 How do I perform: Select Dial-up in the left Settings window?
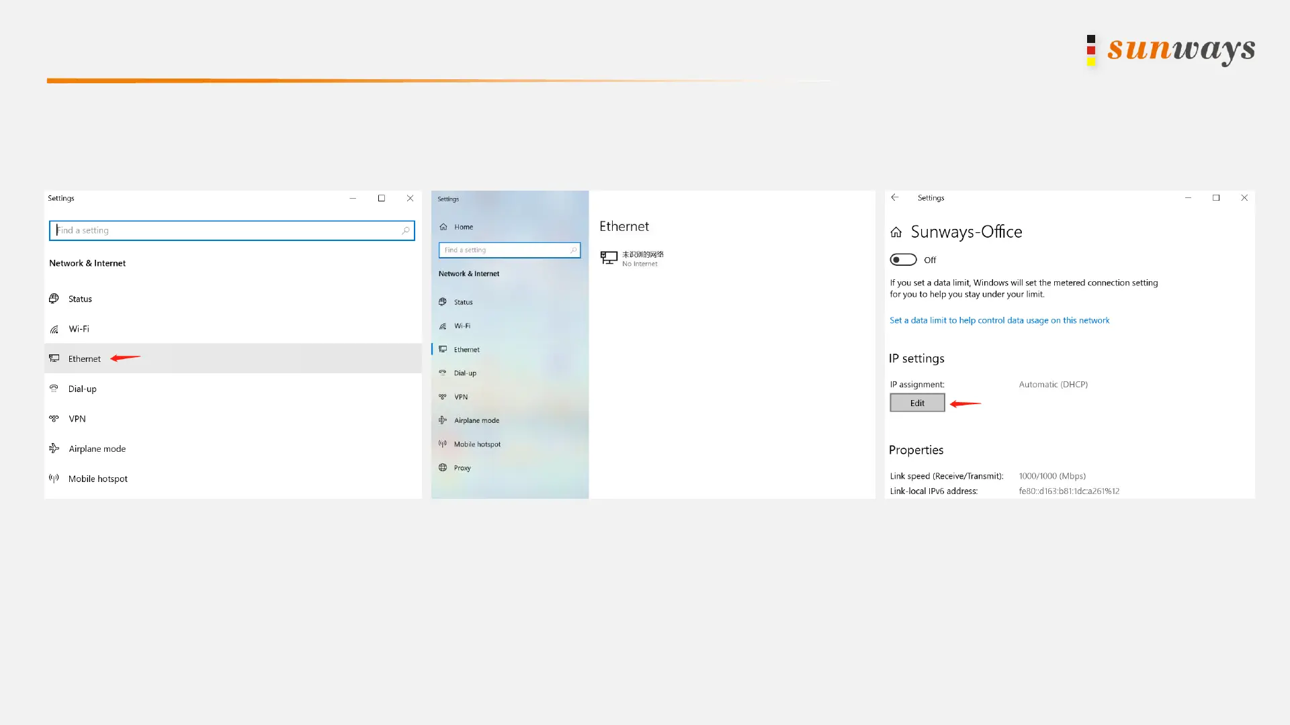point(82,389)
